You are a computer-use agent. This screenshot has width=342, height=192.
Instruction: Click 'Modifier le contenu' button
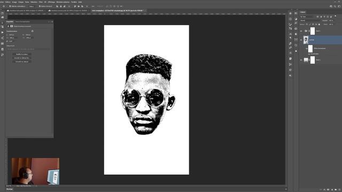coord(22,54)
